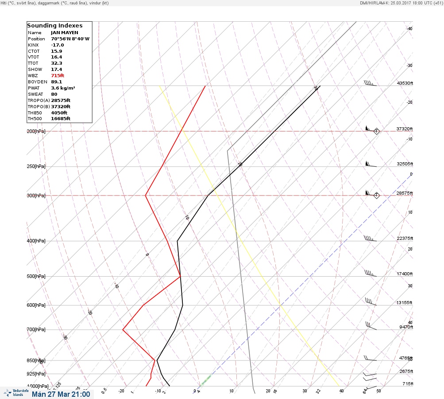
Task: Click the TH850 value 4050ft
Action: coord(59,113)
